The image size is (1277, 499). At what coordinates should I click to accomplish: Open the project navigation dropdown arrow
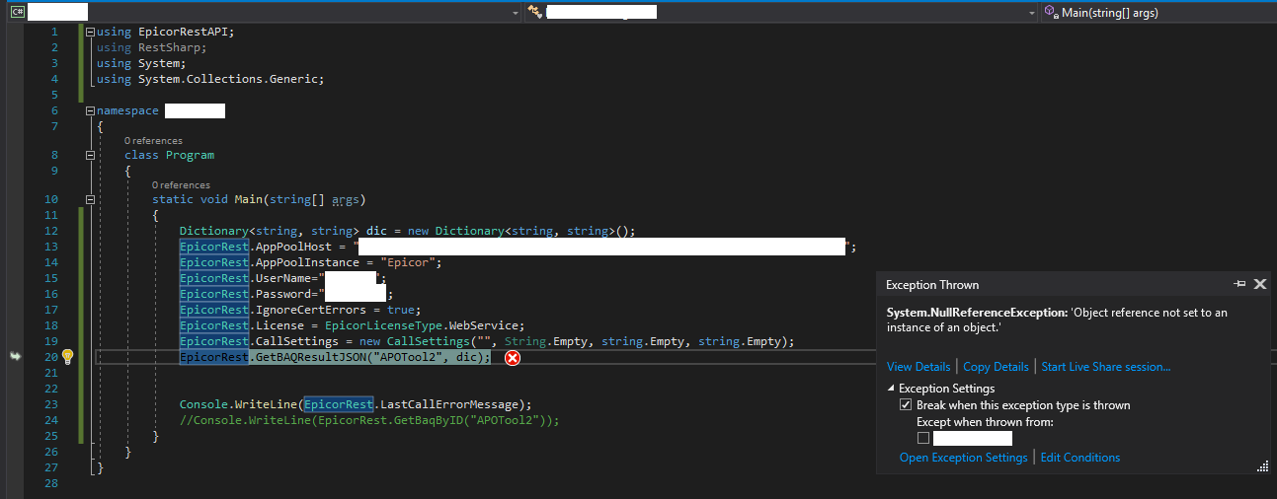[x=516, y=13]
